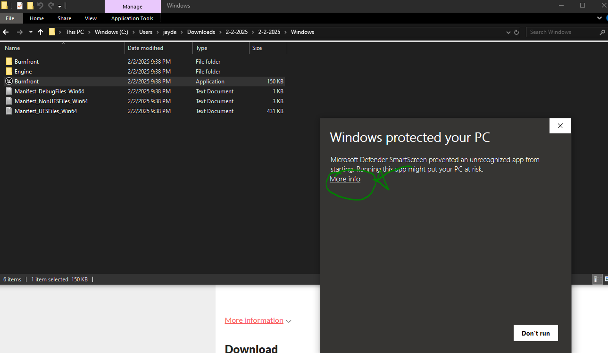Click the Burnfront application Unreal icon
Screen dimensions: 608x353
(x=9, y=82)
